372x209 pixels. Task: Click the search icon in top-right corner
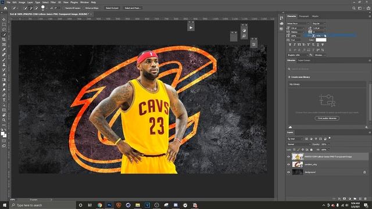pyautogui.click(x=354, y=8)
